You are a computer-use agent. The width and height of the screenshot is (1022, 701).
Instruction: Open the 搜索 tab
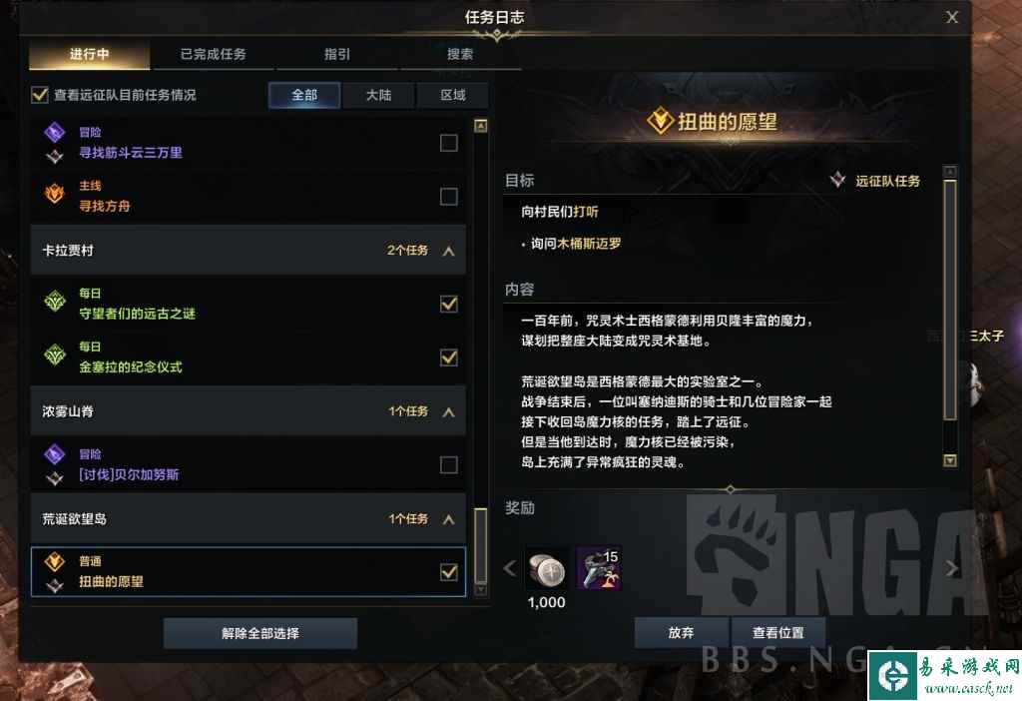click(x=459, y=54)
